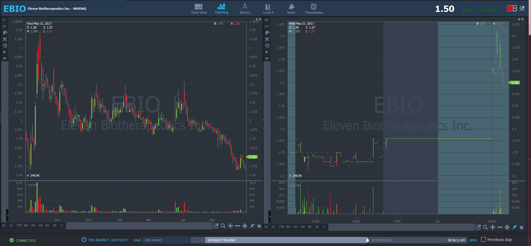Close the left chart panel

coord(260,19)
